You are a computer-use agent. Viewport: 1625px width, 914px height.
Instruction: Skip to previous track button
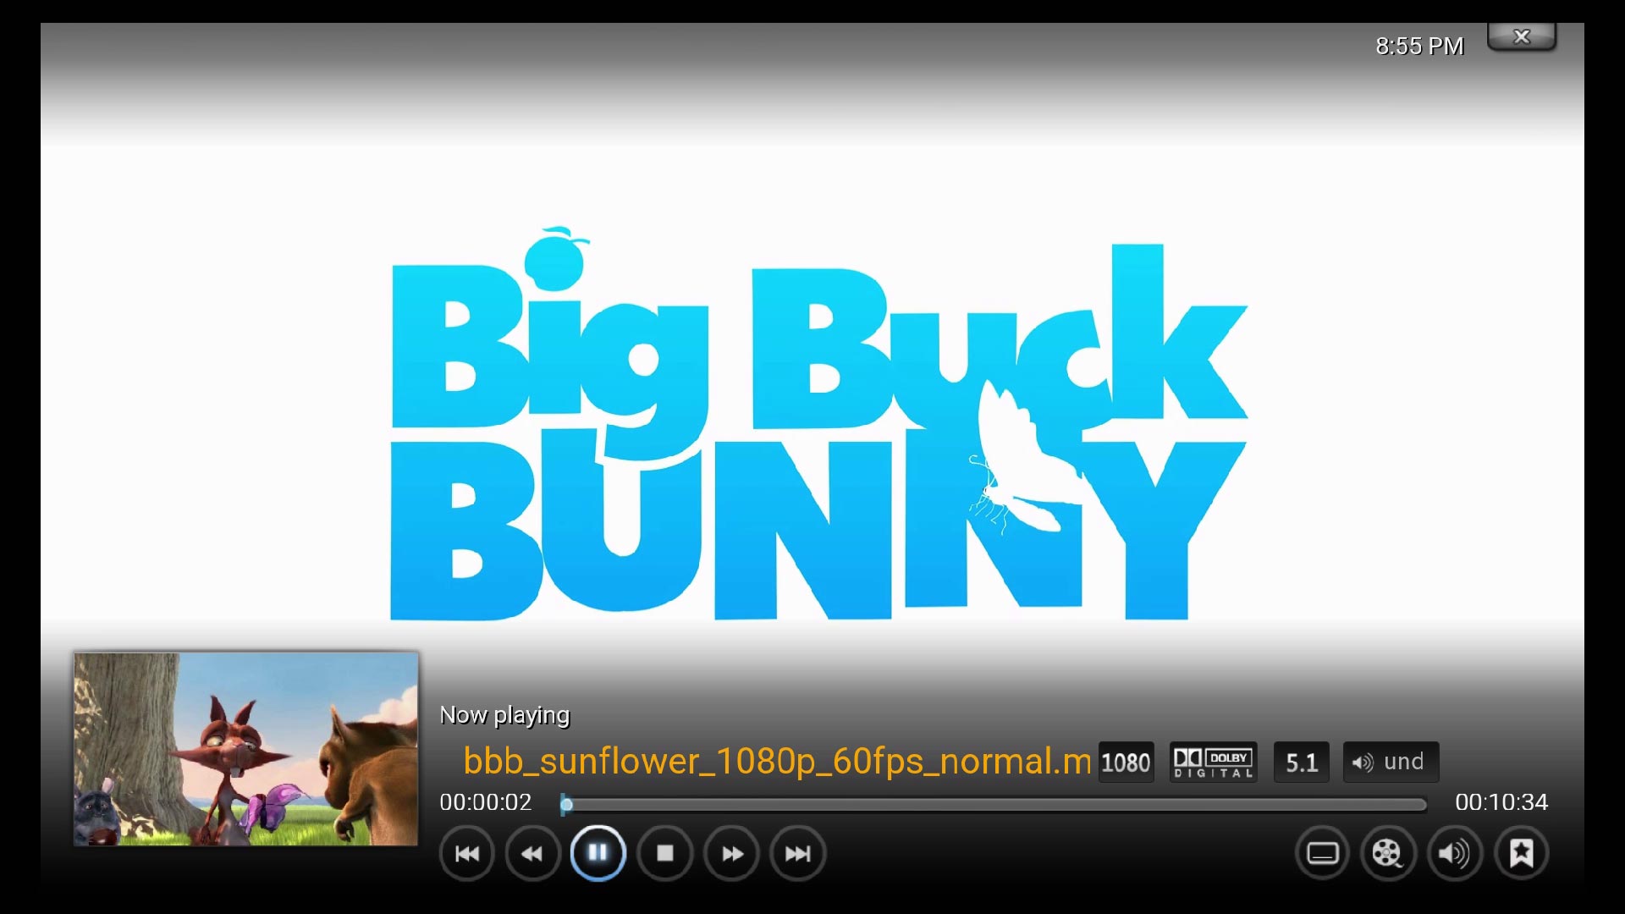[466, 853]
